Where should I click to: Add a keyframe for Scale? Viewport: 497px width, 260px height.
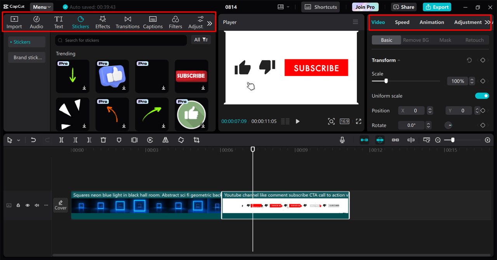[x=483, y=81]
